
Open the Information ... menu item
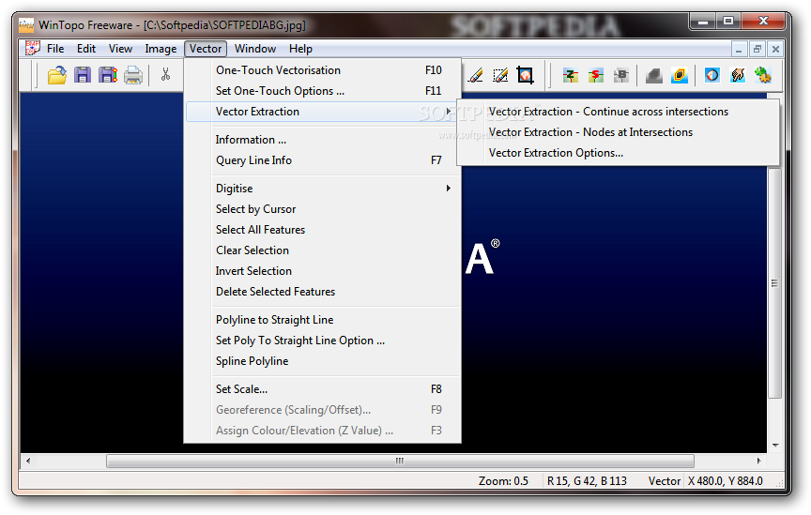pos(323,140)
